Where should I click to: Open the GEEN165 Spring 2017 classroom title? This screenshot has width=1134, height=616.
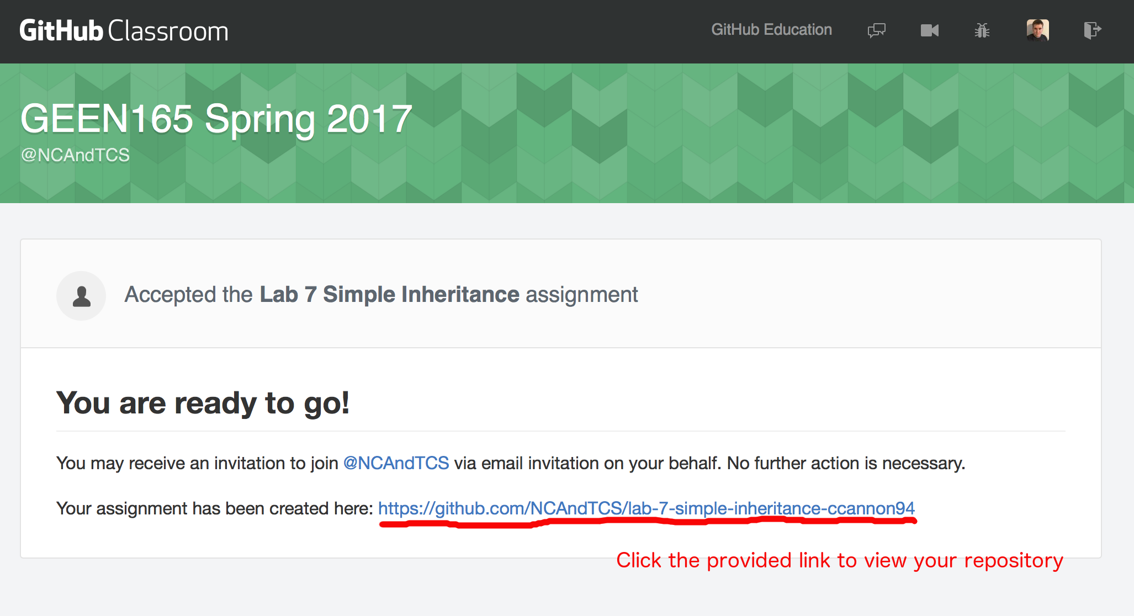click(x=216, y=119)
